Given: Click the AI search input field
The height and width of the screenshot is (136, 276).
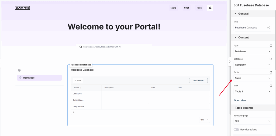Looking at the screenshot, I should [x=116, y=47].
